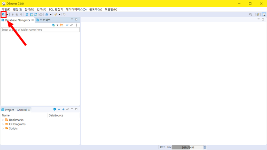Expand the Scripts folder
Viewport: 267px width, 150px height.
tap(3, 129)
